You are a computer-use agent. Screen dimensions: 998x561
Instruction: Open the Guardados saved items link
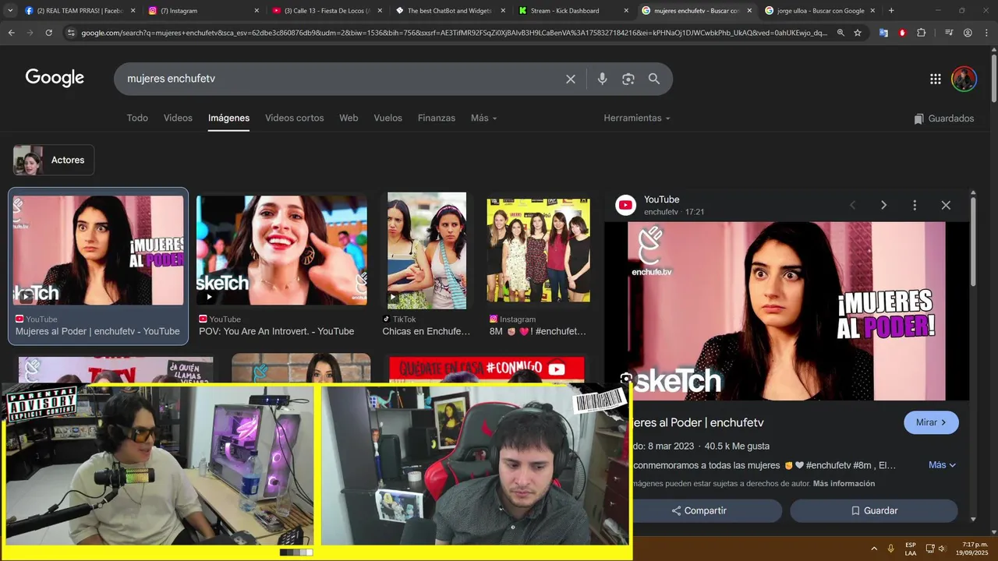(944, 118)
